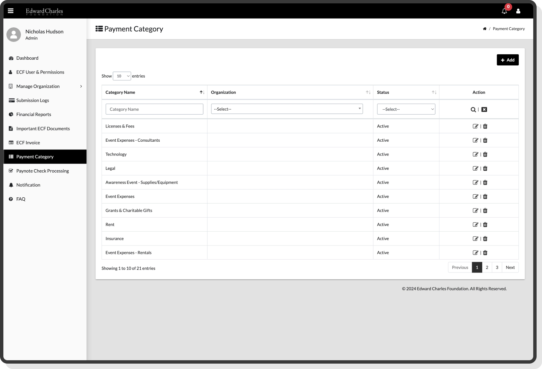
Task: Edit the Rent category
Action: point(476,224)
